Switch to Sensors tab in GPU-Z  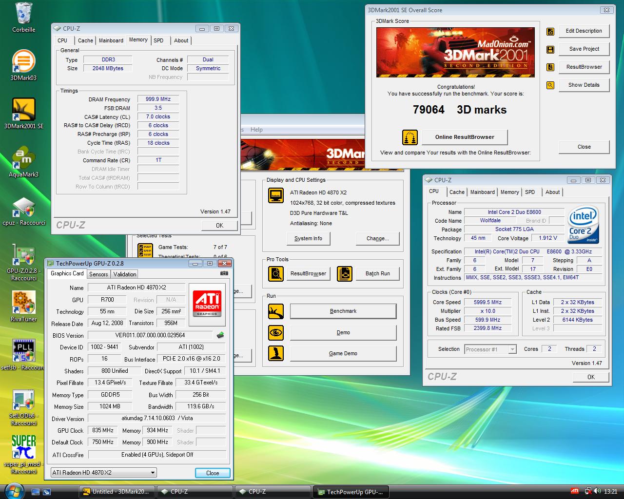98,274
